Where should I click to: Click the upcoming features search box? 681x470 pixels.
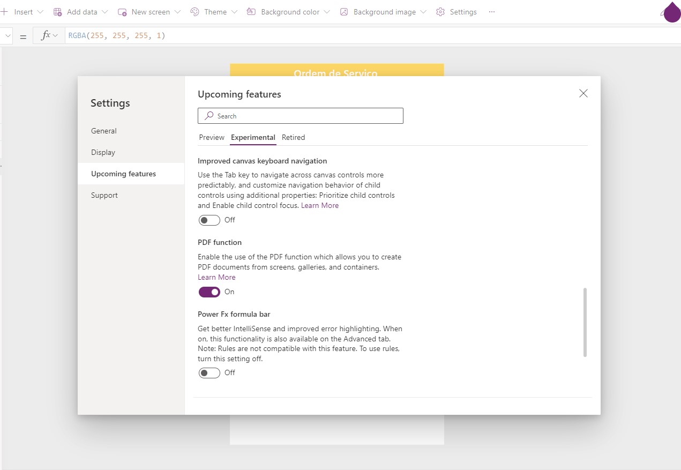(x=300, y=116)
